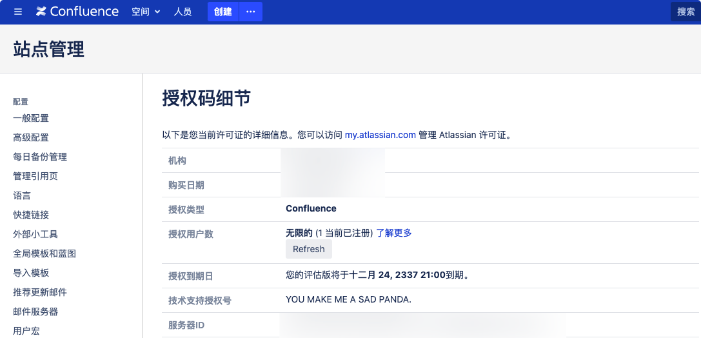Open create-from-template ellipsis button

(x=251, y=12)
